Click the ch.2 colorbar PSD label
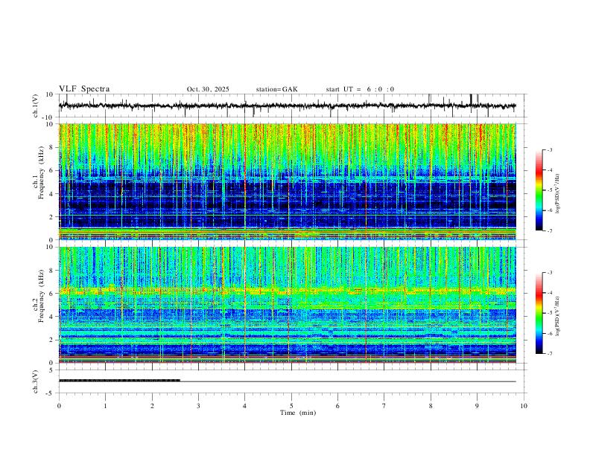This screenshot has height=455, width=590. click(x=558, y=316)
